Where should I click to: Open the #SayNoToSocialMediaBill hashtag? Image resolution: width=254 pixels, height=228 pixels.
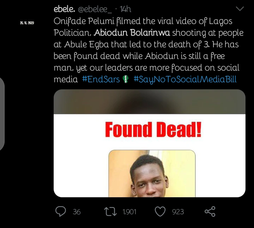[x=185, y=79]
